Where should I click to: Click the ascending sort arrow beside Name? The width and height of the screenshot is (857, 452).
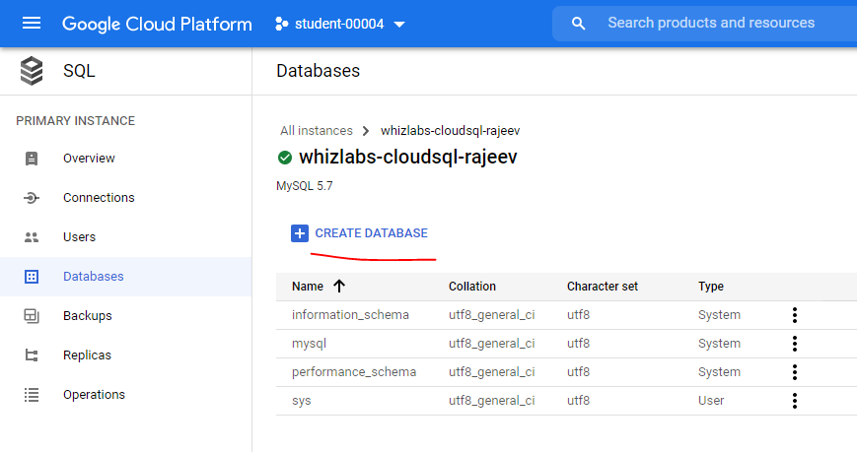[x=339, y=286]
